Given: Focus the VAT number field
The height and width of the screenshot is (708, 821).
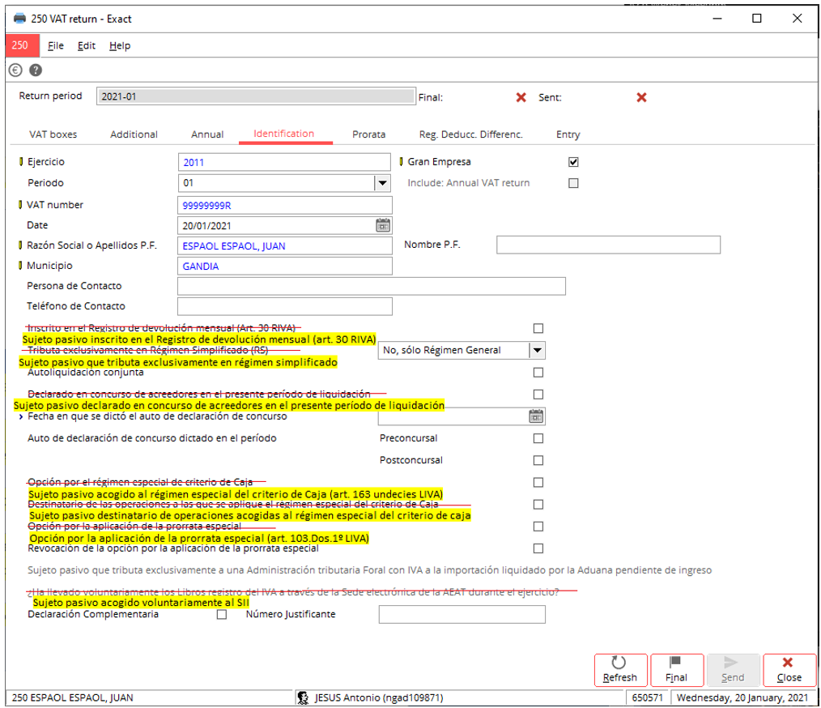Looking at the screenshot, I should [x=285, y=205].
